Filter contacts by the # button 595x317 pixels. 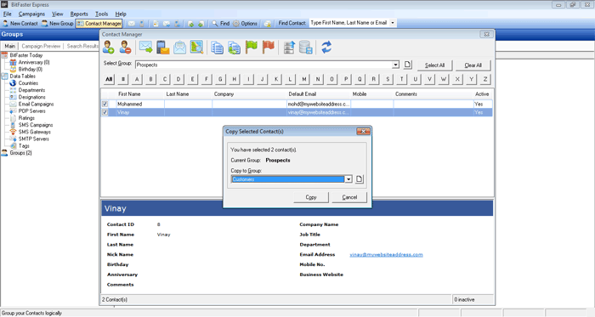122,79
